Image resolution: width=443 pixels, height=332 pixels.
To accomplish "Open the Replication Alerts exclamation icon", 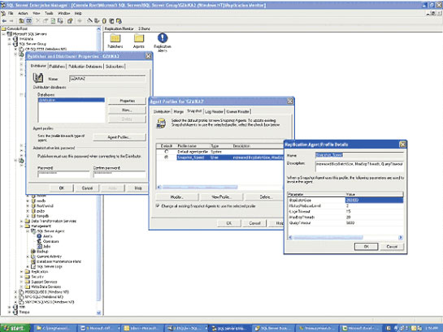I will tap(163, 38).
